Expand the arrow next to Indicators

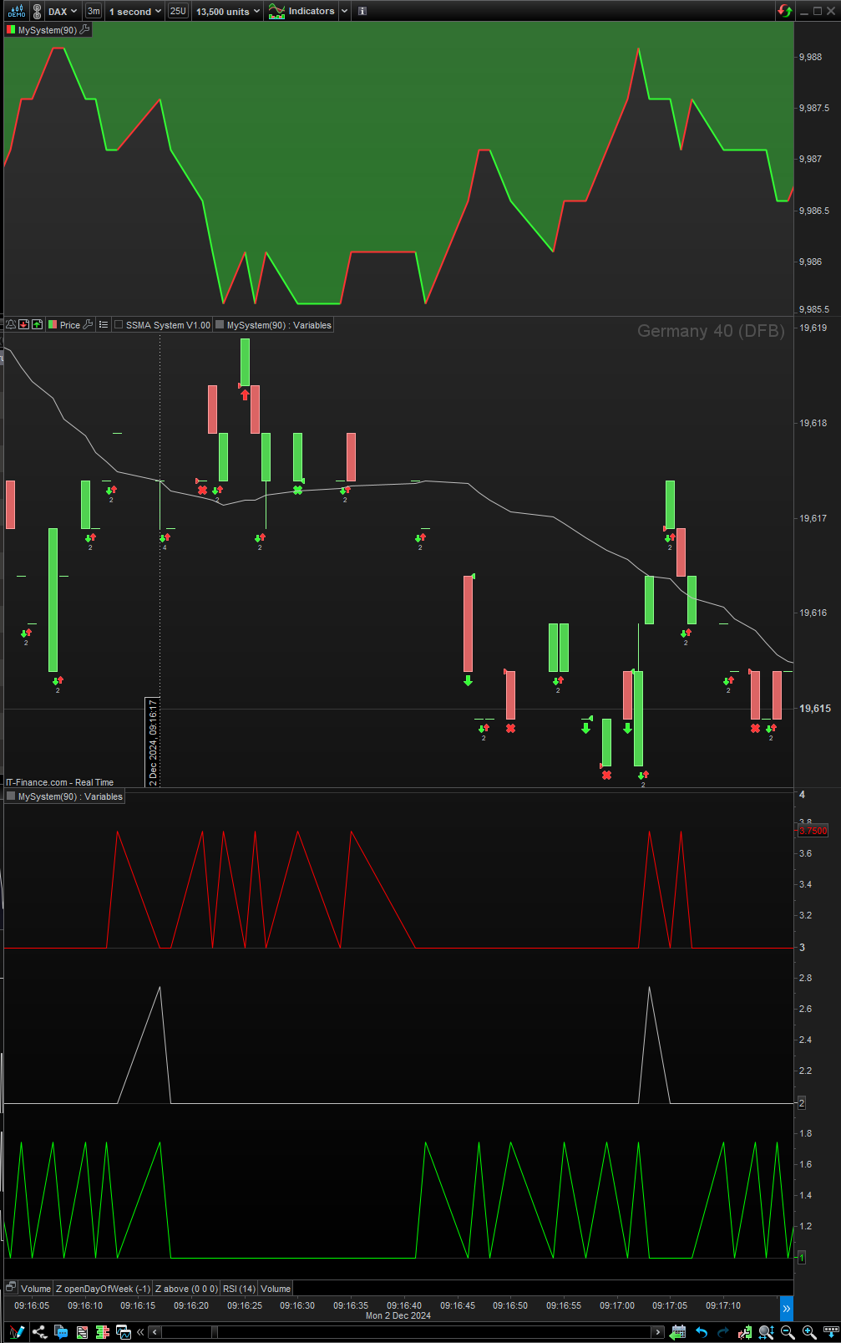(x=344, y=11)
